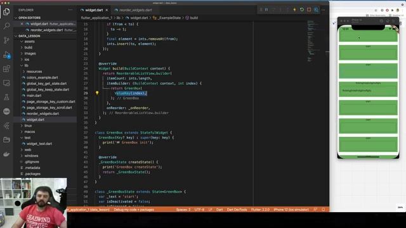Open Explorer panel more actions menu
This screenshot has width=406, height=228.
point(70,10)
